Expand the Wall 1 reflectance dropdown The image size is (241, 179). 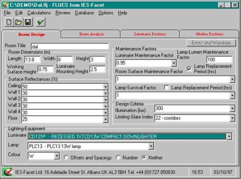pos(105,93)
